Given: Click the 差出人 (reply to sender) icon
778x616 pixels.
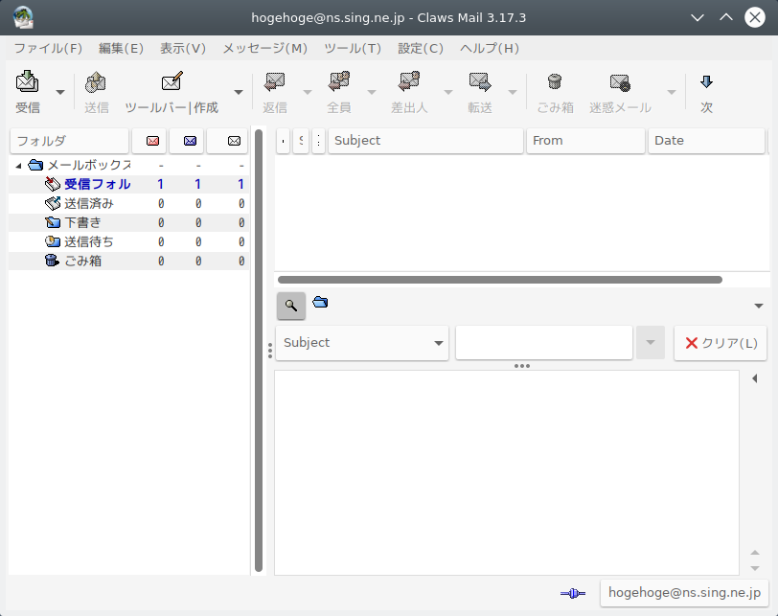Looking at the screenshot, I should click(409, 82).
